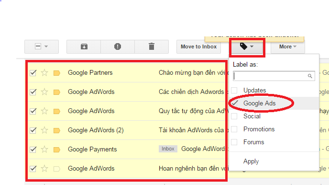
Task: Click sender name Google AdWords (2)
Action: tap(96, 130)
